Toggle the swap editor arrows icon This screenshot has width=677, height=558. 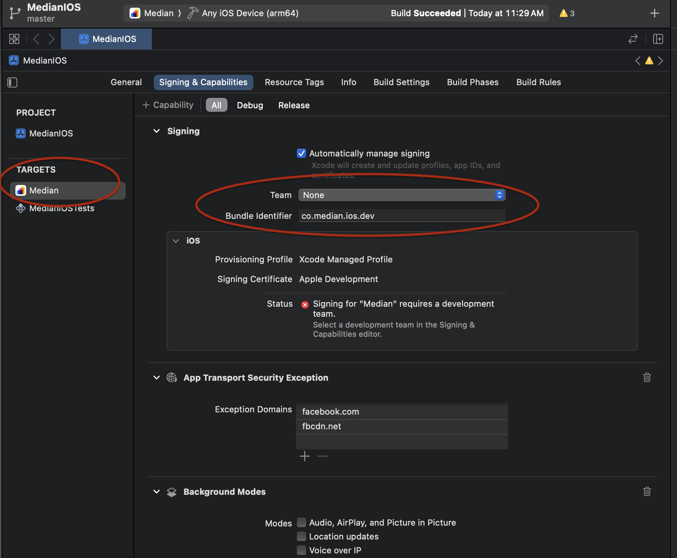pos(633,39)
